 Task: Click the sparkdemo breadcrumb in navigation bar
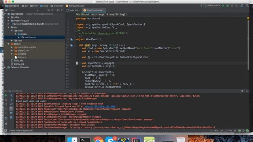[12, 6]
